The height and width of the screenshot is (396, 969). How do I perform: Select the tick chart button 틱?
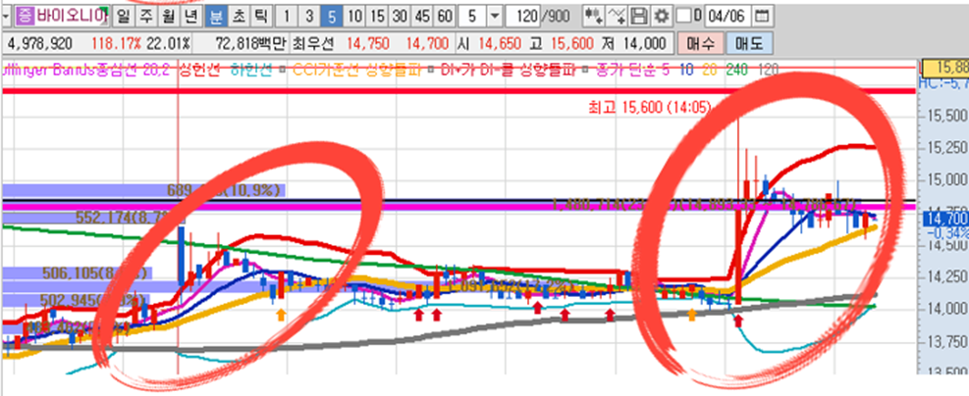pyautogui.click(x=259, y=16)
